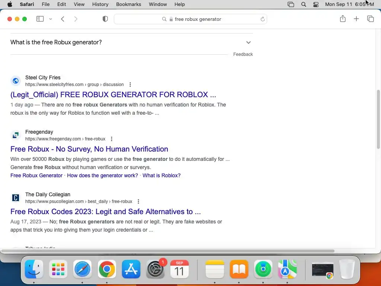The image size is (381, 286).
Task: Click the address bar with 'free robux generator'
Action: (x=190, y=19)
